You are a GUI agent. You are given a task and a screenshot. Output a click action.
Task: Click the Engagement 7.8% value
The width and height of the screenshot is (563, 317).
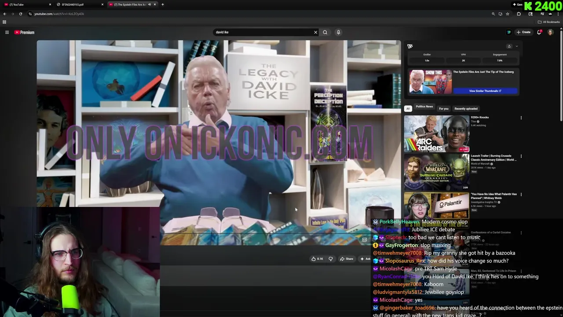point(500,60)
